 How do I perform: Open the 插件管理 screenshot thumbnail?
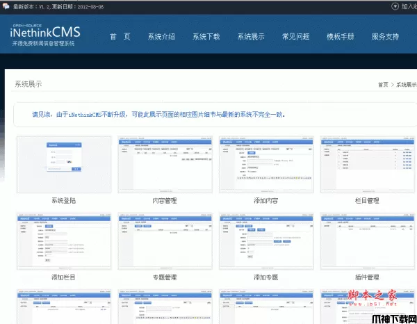(x=368, y=241)
